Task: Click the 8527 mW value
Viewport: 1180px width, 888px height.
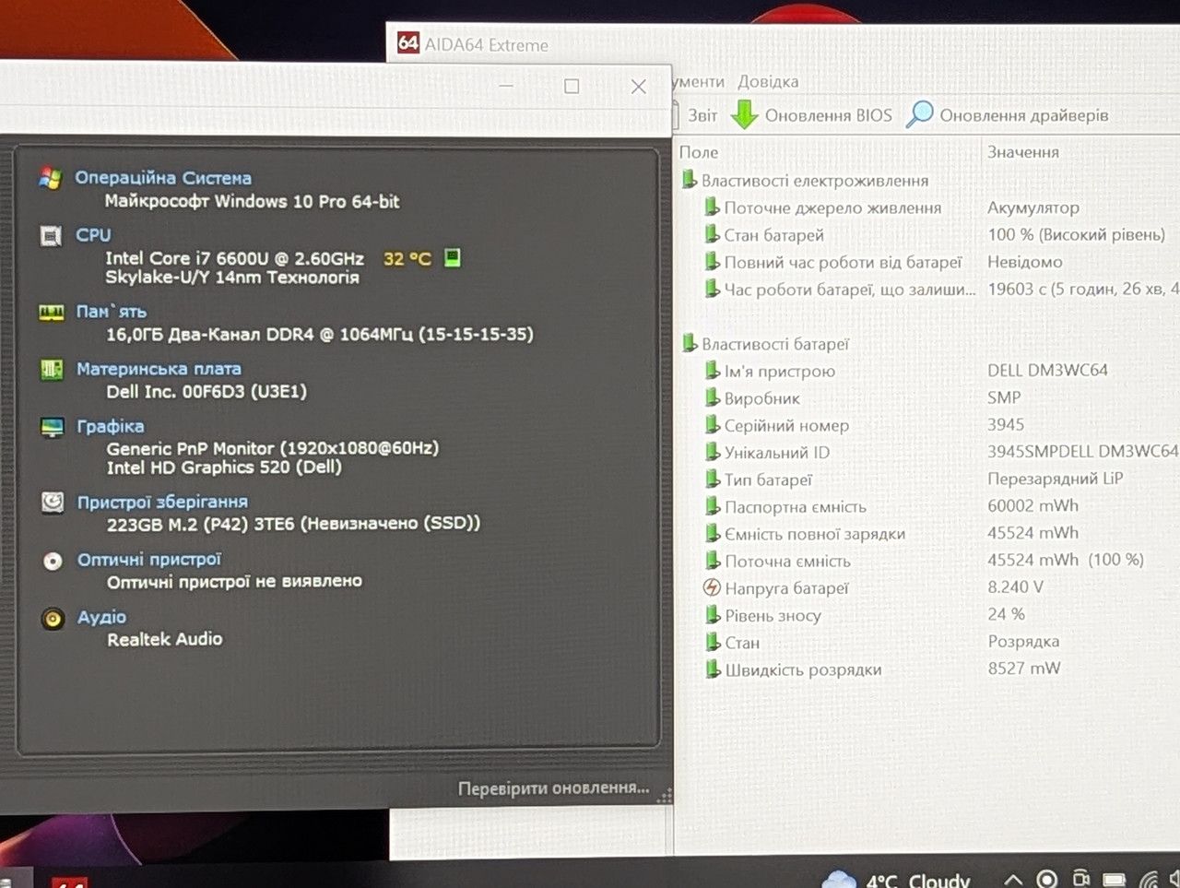Action: (x=1024, y=668)
